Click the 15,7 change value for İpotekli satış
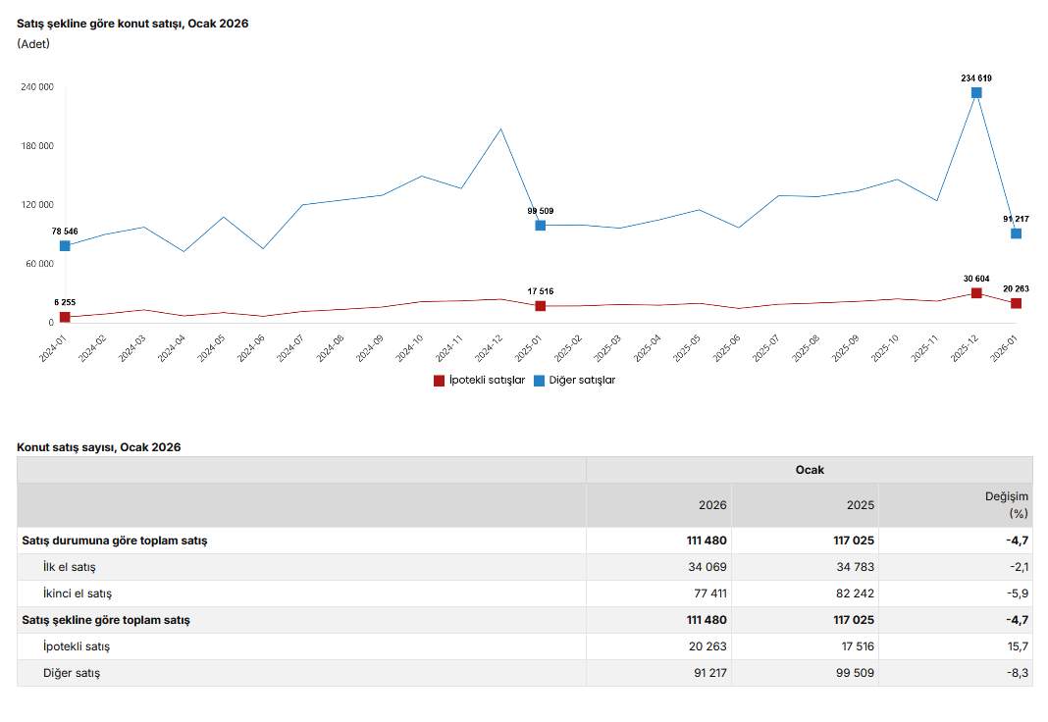 1018,646
